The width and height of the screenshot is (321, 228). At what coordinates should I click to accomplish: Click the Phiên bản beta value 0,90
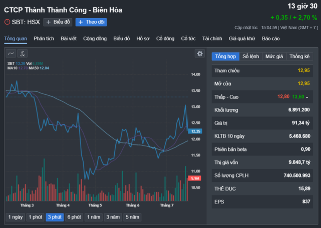305,150
